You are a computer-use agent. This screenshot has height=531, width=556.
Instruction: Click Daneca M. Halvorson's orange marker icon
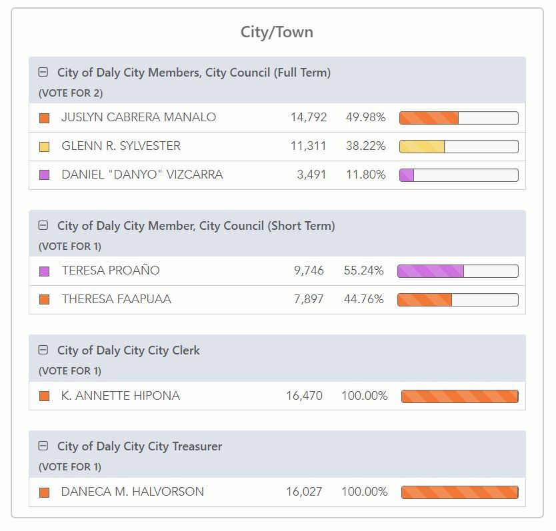click(45, 492)
